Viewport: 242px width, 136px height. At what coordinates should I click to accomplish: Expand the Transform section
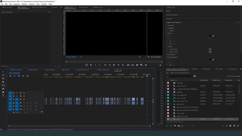point(166,25)
